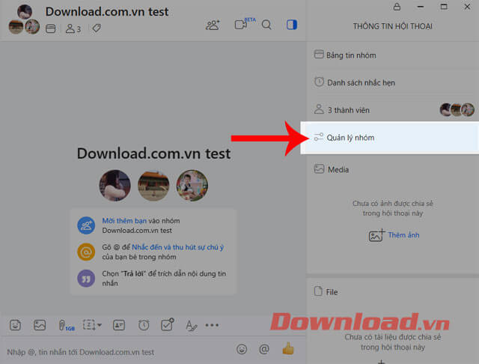Expand the Media section
This screenshot has width=479, height=364.
[x=393, y=169]
